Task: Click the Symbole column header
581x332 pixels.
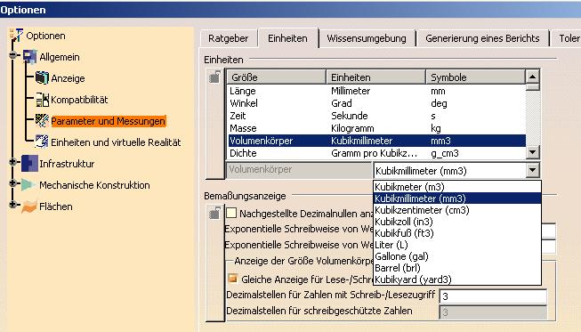Action: point(475,77)
